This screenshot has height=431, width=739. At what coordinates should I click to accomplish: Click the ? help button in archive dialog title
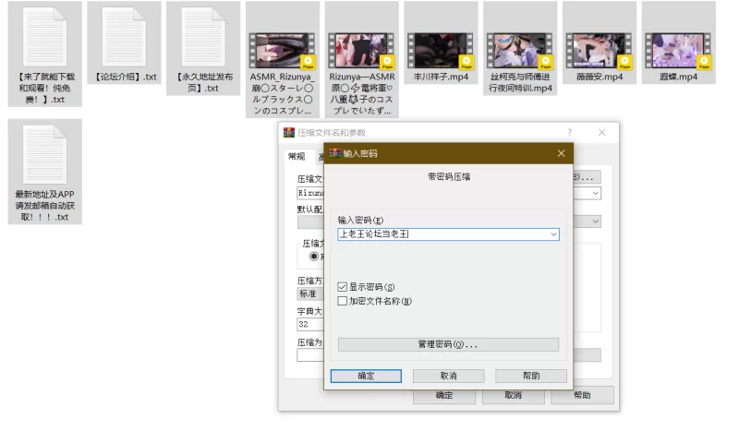(569, 133)
